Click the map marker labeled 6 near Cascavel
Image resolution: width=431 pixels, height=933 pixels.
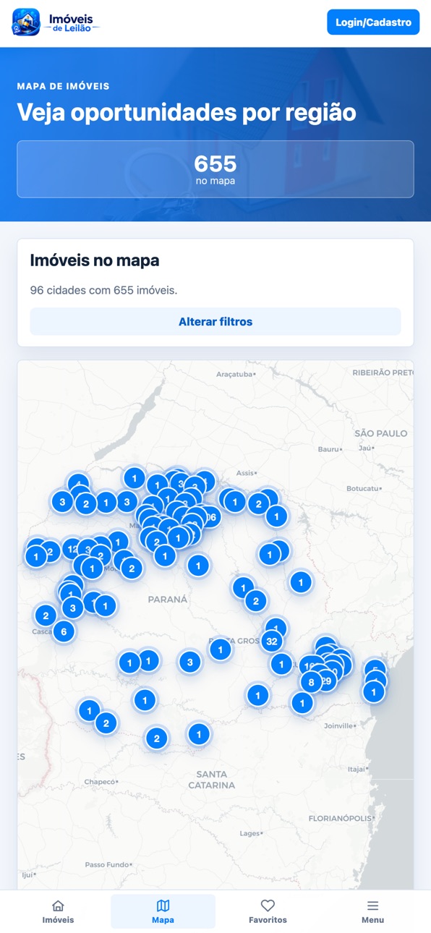(x=64, y=631)
